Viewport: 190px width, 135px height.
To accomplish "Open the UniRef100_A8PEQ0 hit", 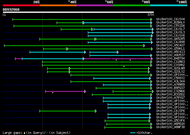I will [170, 124].
